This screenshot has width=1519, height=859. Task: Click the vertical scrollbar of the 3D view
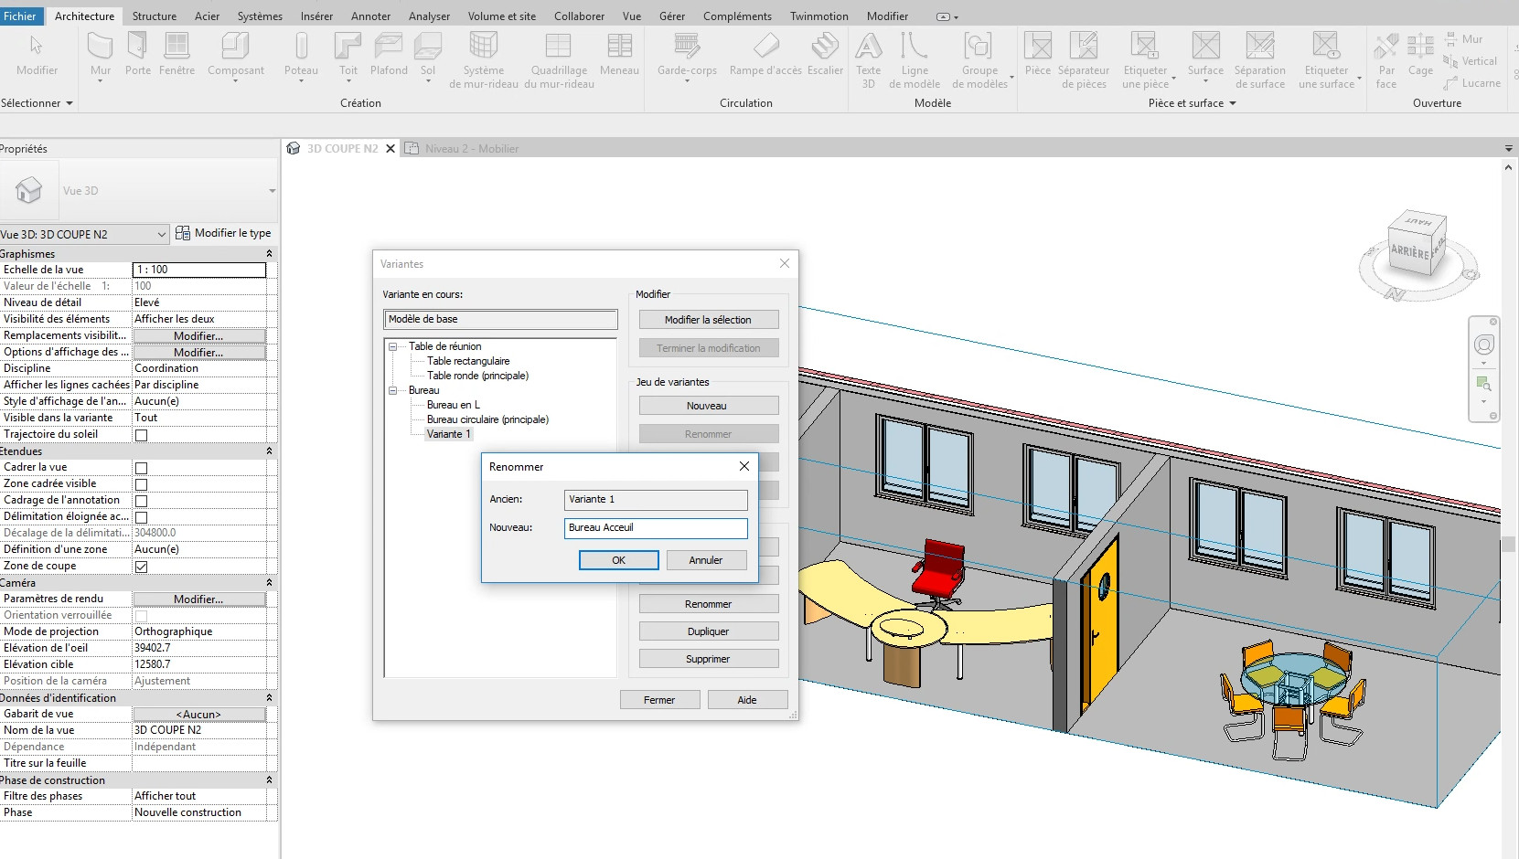click(x=1508, y=546)
